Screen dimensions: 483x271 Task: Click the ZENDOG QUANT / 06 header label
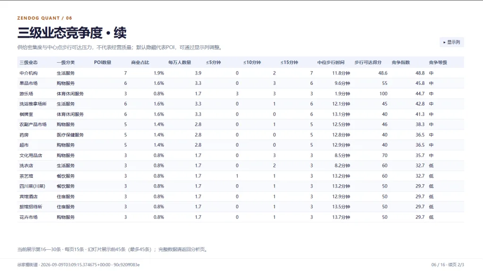(45, 18)
